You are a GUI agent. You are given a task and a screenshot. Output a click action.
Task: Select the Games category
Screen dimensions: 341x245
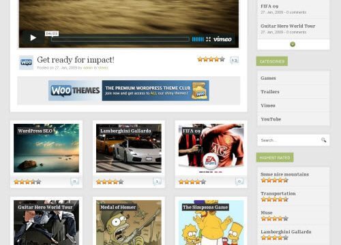click(268, 78)
